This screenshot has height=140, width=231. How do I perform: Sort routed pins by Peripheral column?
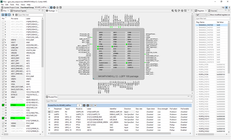(58, 109)
